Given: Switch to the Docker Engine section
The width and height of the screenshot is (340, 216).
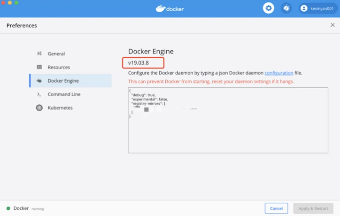Looking at the screenshot, I should [70, 81].
